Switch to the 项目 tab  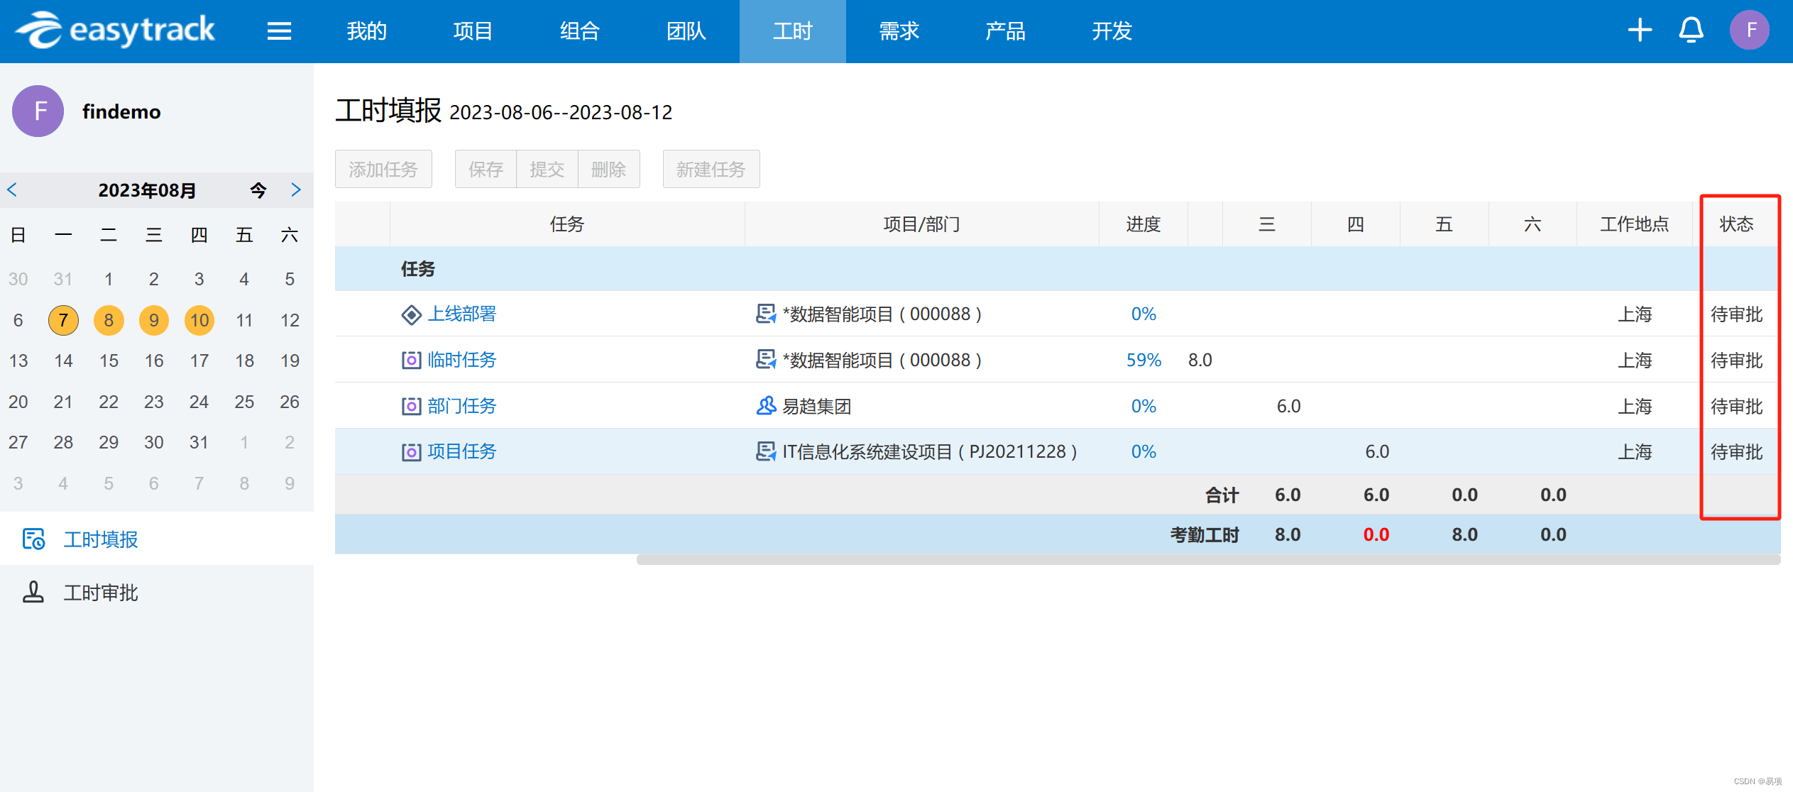point(473,31)
